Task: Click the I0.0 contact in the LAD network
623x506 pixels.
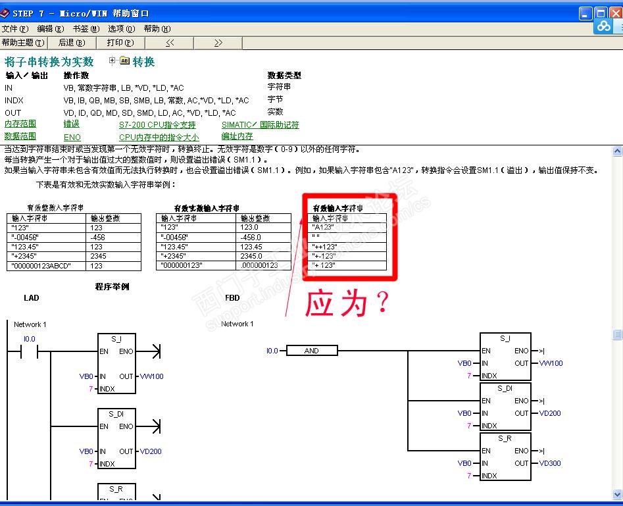Action: (x=29, y=351)
